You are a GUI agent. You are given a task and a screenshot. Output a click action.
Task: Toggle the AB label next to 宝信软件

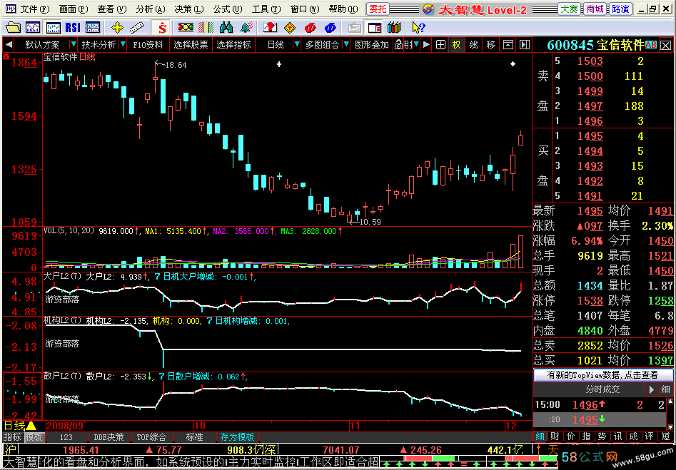click(651, 45)
